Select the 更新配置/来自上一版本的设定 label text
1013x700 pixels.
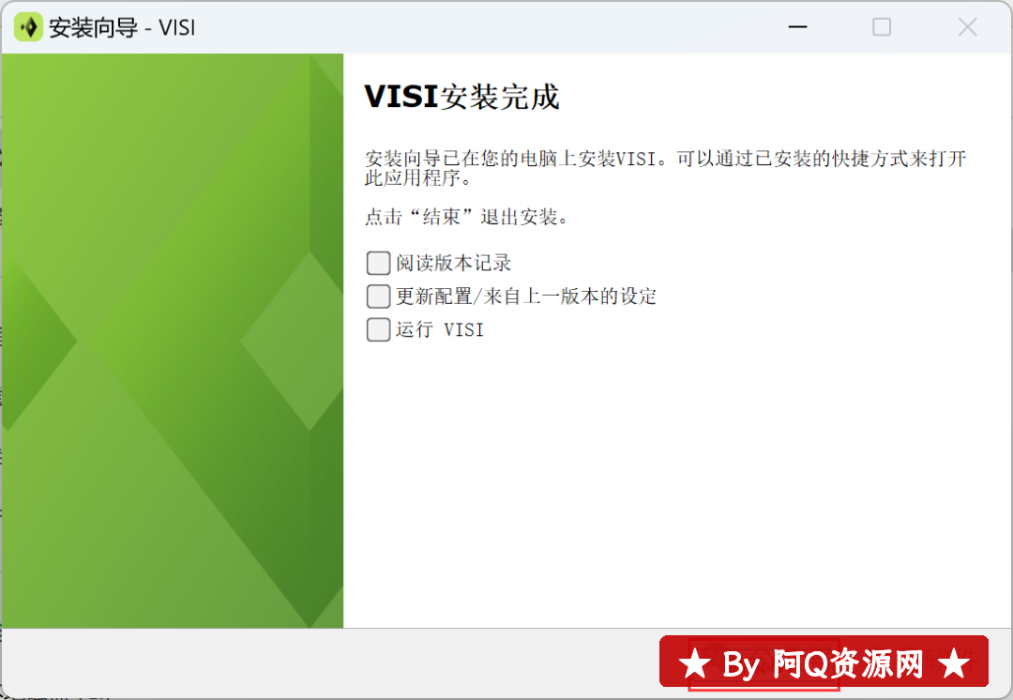click(526, 296)
